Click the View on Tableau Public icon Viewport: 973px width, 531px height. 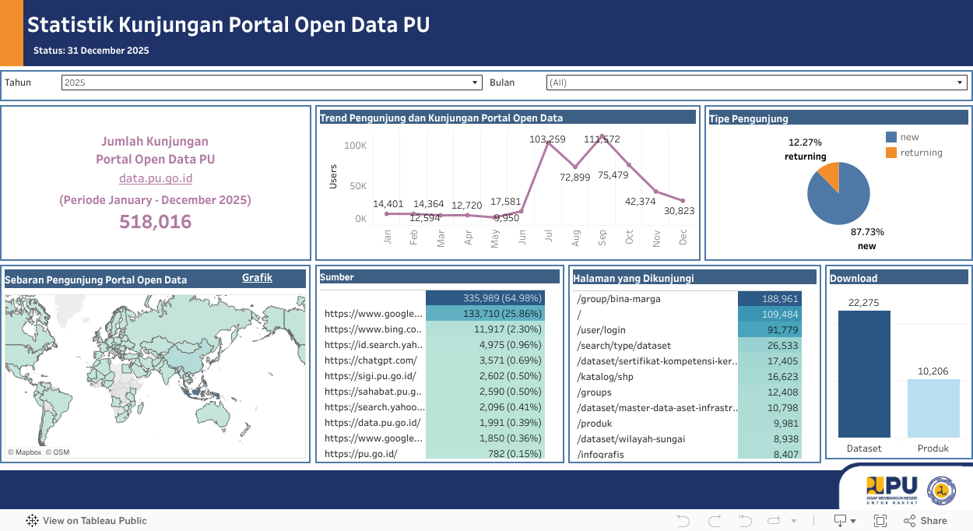click(x=33, y=521)
